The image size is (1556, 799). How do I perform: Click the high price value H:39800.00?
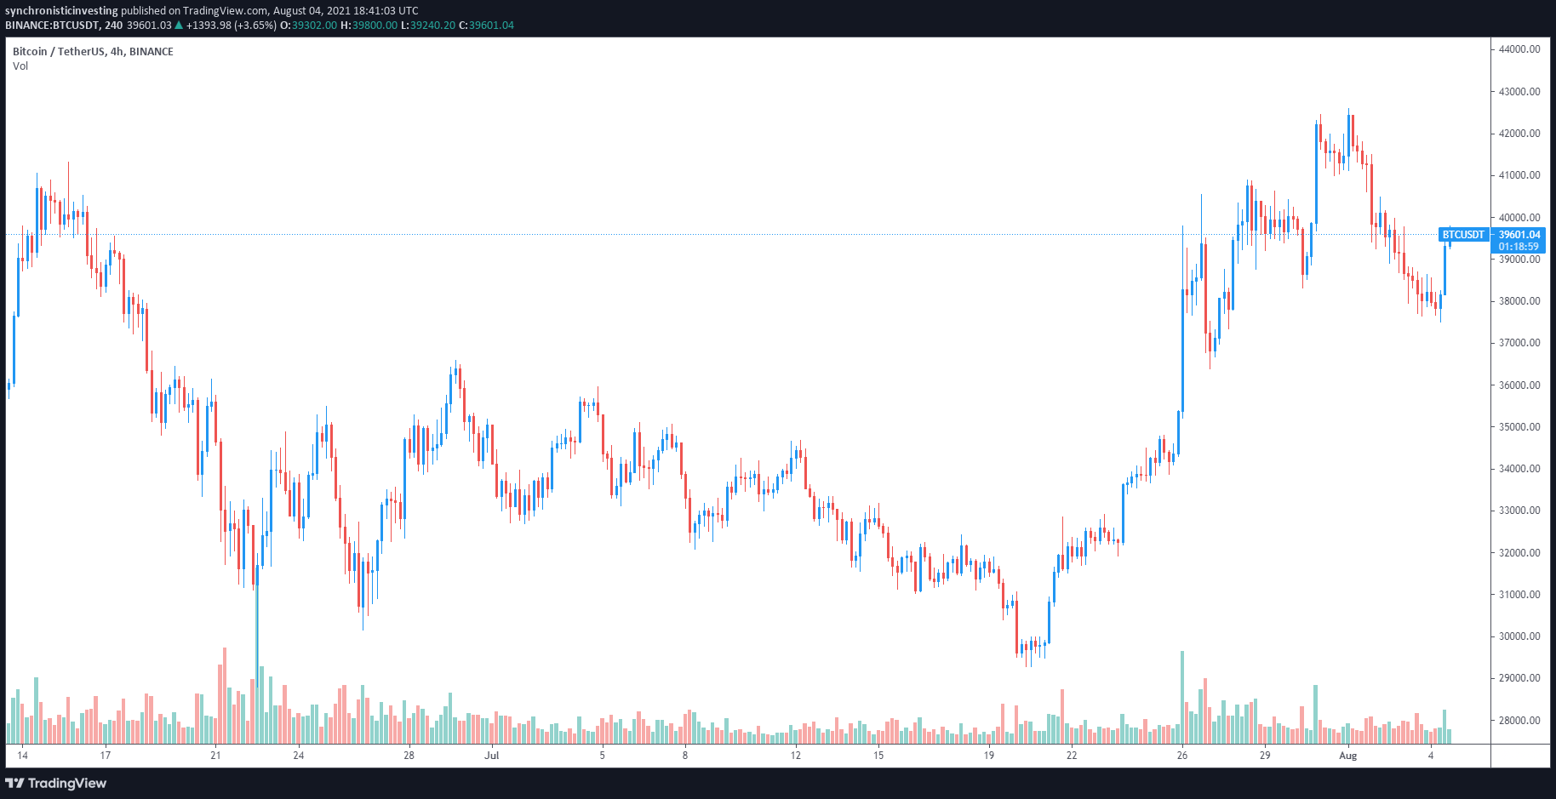pos(369,26)
